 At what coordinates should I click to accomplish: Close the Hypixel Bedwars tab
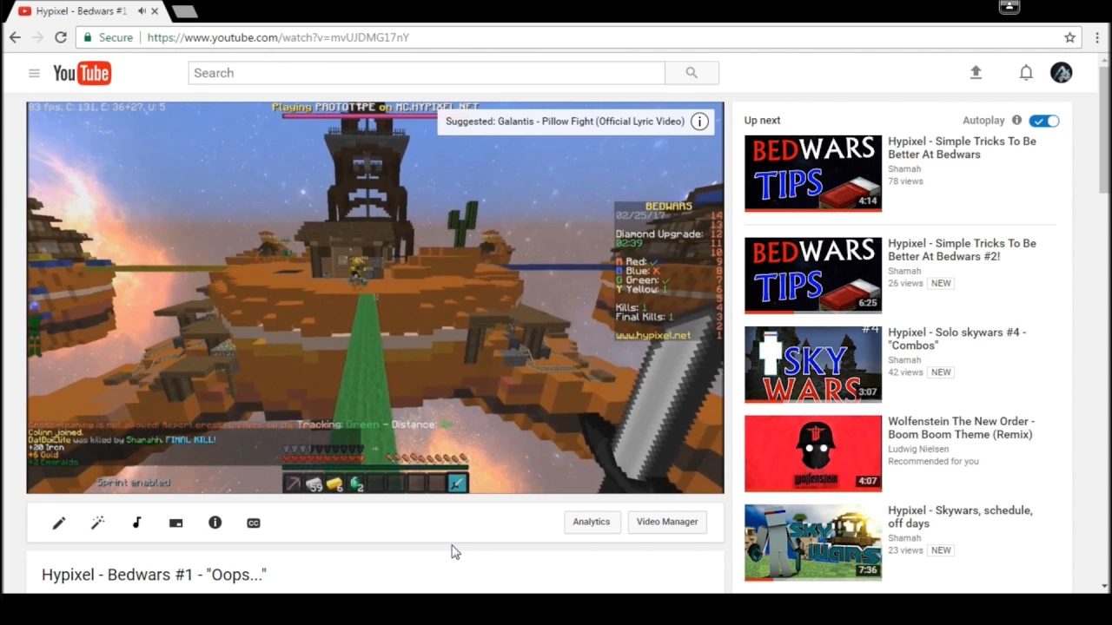tap(156, 11)
